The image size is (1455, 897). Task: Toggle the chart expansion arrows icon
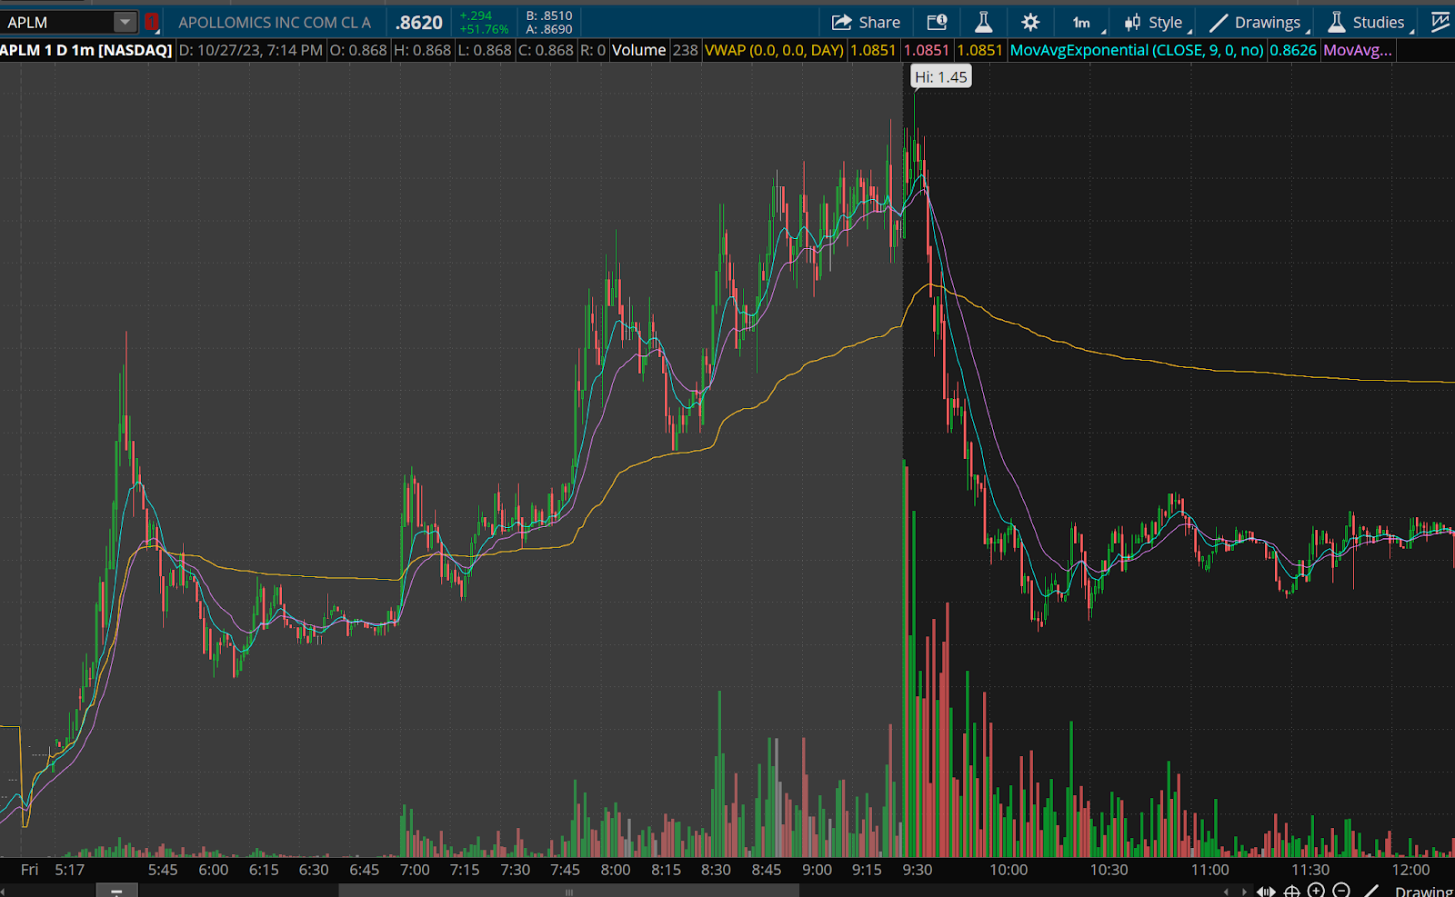click(1265, 891)
